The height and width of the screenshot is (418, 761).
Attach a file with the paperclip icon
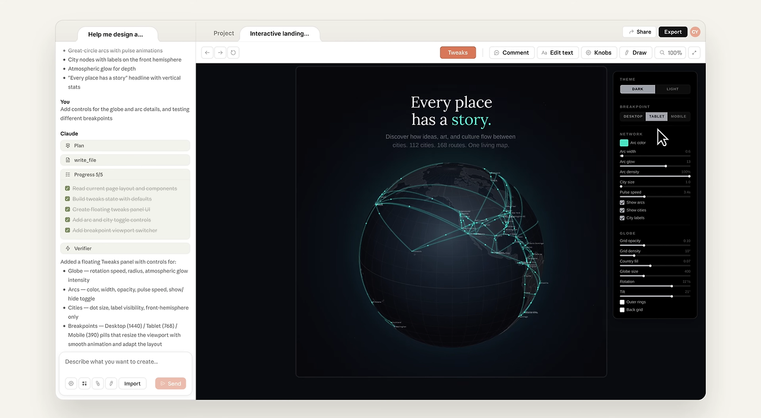[98, 384]
